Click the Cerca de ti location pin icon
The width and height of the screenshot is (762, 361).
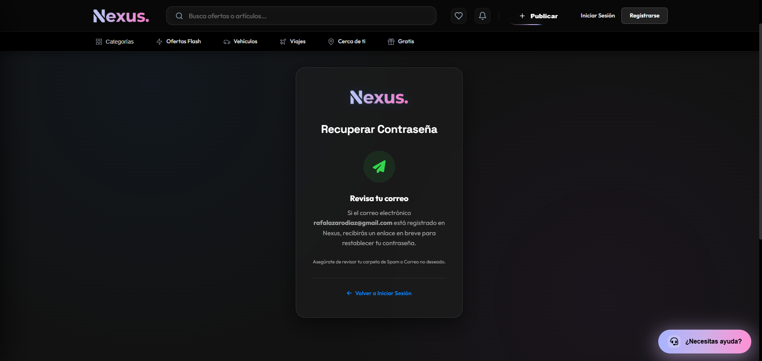pos(331,42)
